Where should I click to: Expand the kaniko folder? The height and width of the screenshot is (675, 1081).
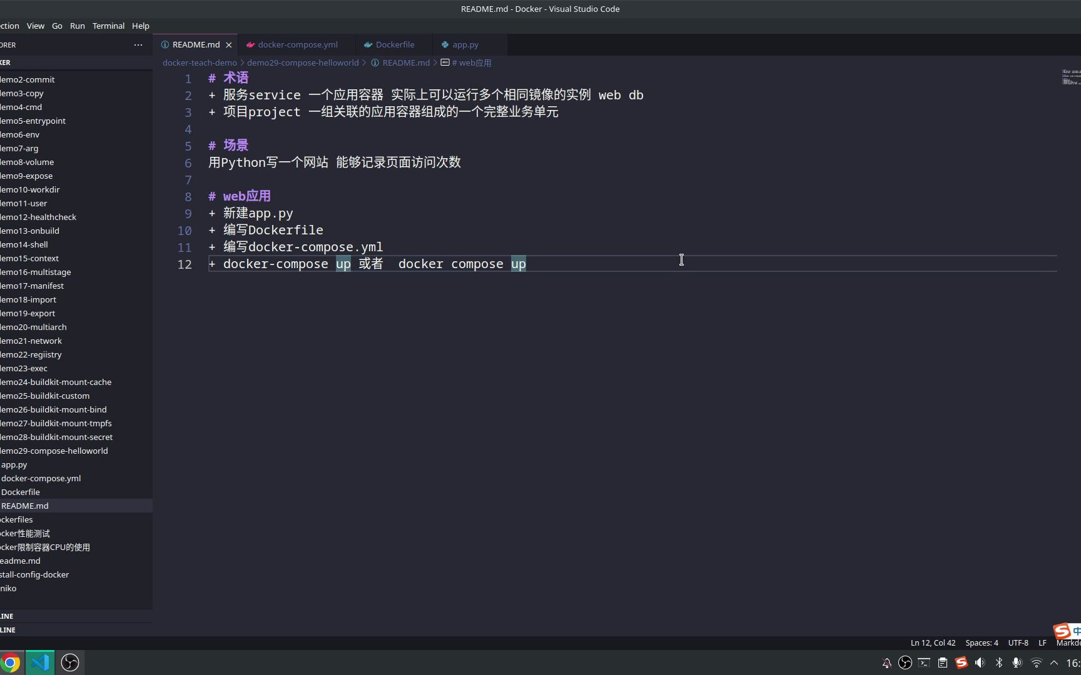pyautogui.click(x=76, y=588)
